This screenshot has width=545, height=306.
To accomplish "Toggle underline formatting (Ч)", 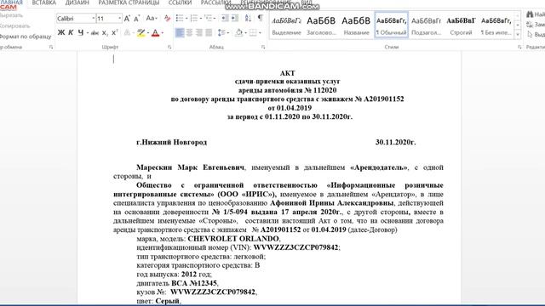I will (x=81, y=32).
